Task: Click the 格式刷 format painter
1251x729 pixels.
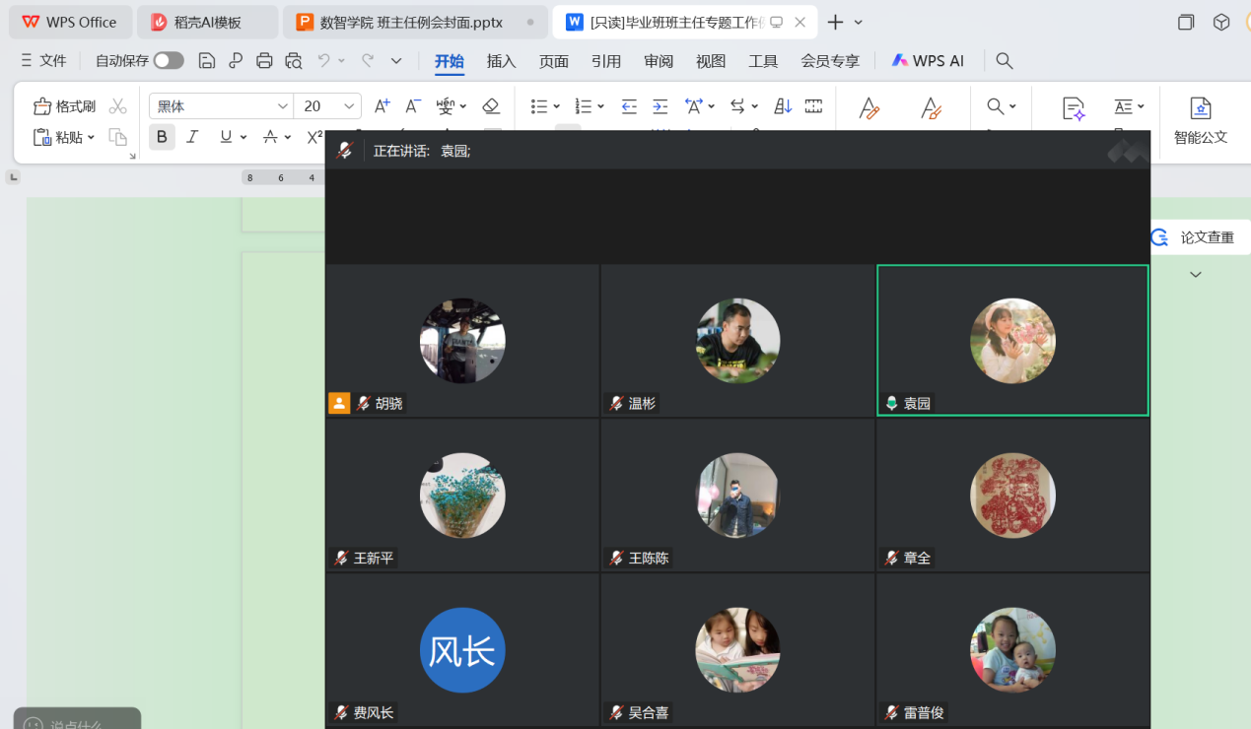Action: [x=65, y=106]
